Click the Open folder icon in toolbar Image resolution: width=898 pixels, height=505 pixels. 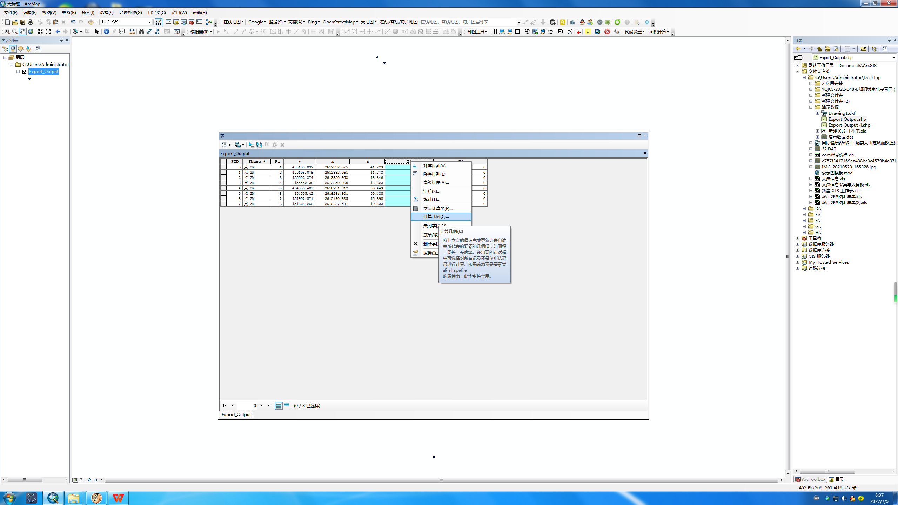15,22
